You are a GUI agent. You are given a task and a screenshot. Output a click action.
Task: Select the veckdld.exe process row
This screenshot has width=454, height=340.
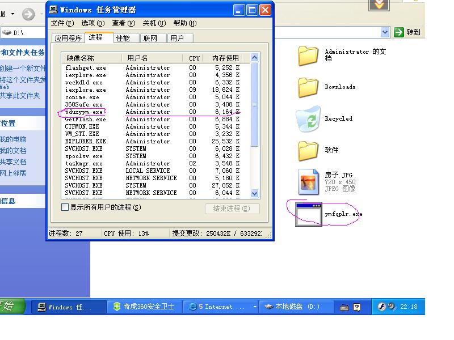coord(155,82)
